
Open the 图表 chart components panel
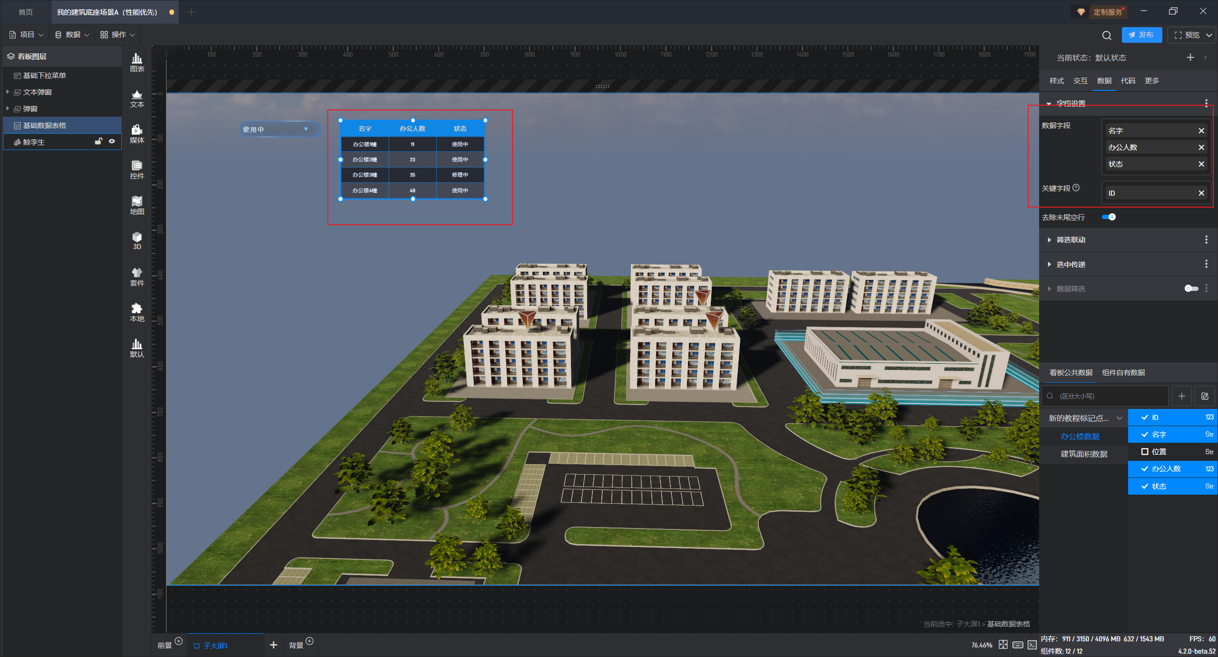[x=137, y=62]
